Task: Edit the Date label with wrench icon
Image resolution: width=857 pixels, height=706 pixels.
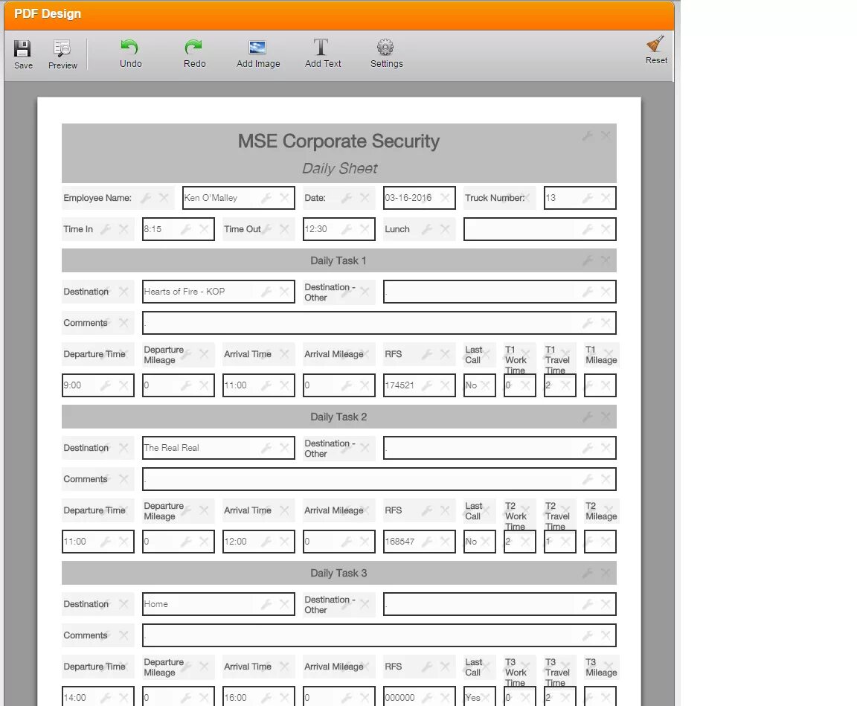Action: pos(347,198)
